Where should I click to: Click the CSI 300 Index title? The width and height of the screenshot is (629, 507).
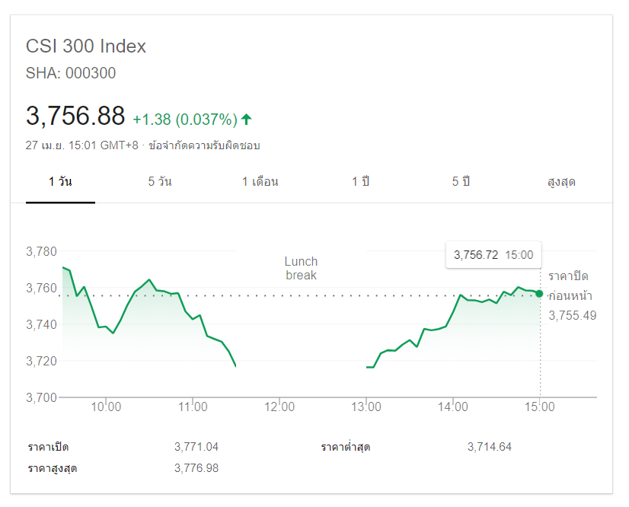[86, 46]
